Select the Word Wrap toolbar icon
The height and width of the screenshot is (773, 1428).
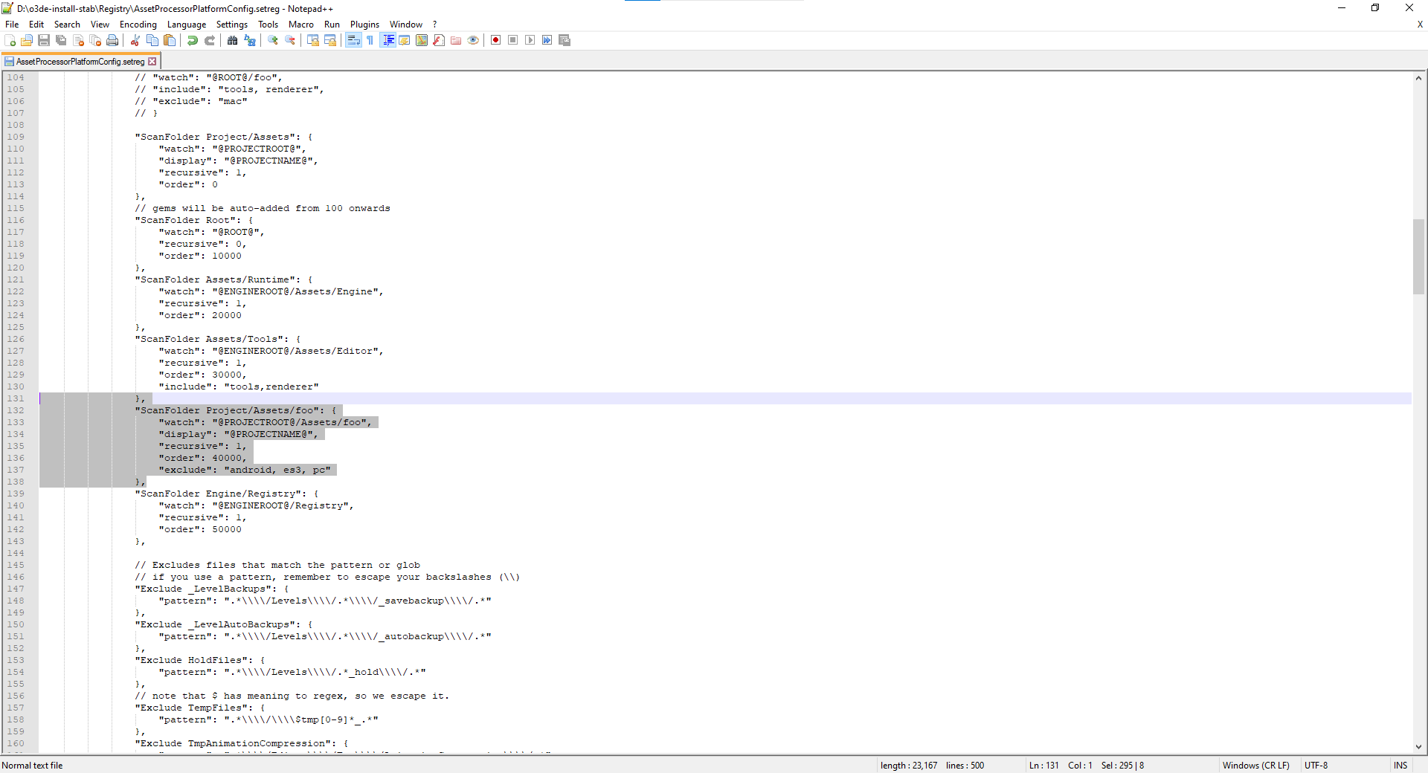point(353,40)
